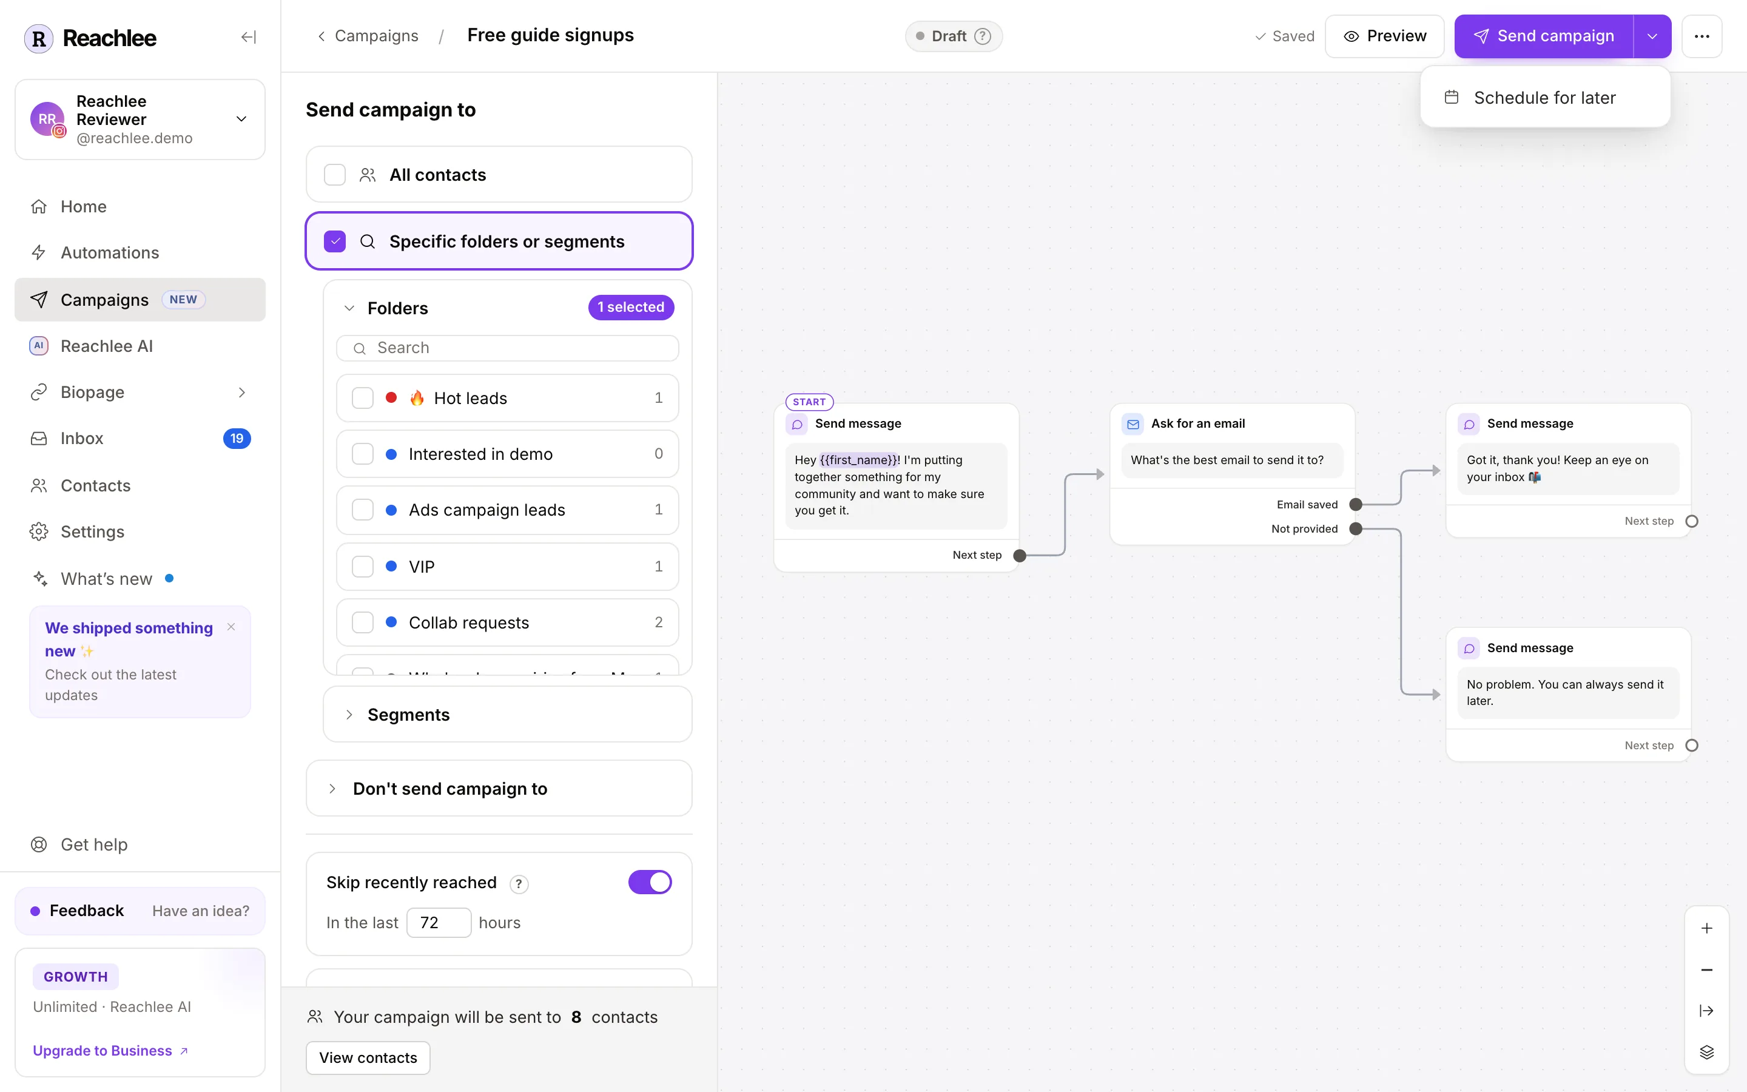Click the Send campaign button
This screenshot has height=1092, width=1747.
coord(1544,36)
